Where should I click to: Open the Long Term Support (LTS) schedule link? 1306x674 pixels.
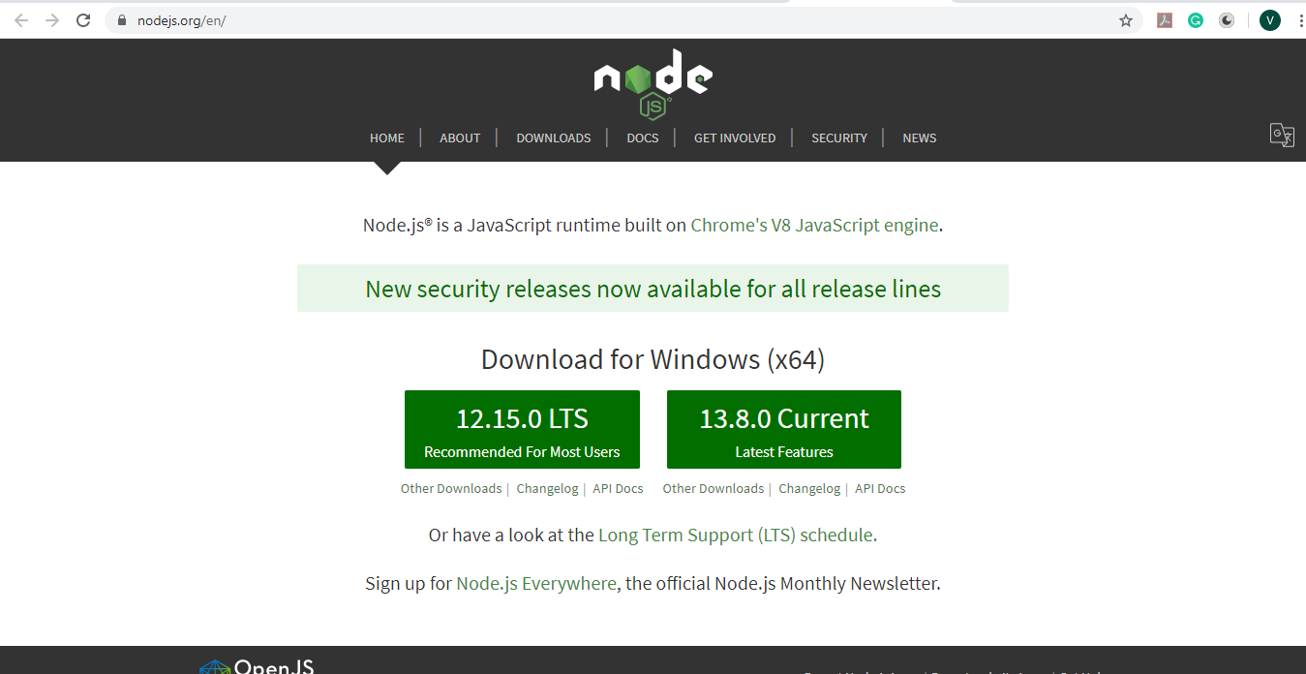738,536
